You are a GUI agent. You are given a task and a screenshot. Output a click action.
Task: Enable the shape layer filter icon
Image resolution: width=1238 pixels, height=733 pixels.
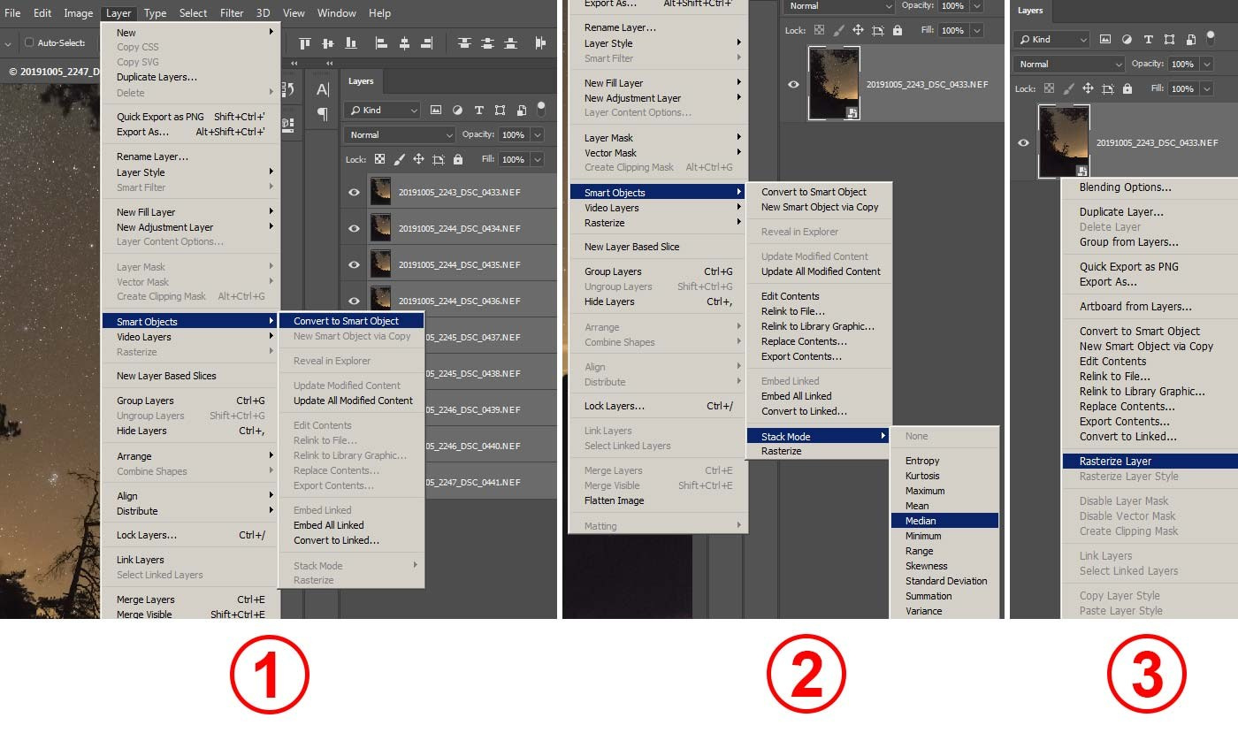(501, 111)
